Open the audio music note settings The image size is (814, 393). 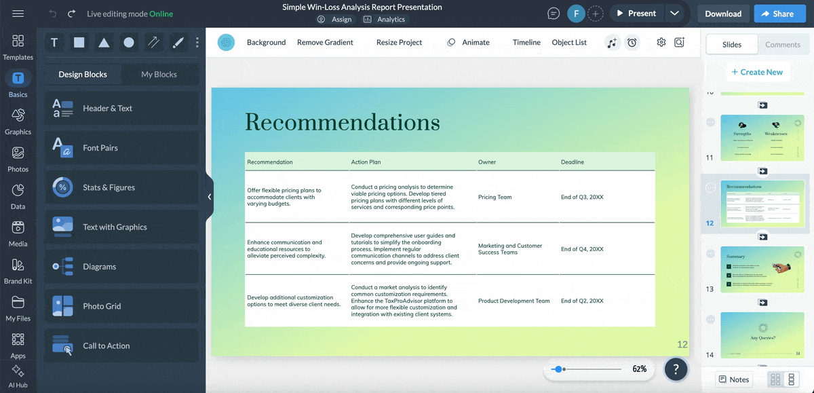(x=613, y=43)
